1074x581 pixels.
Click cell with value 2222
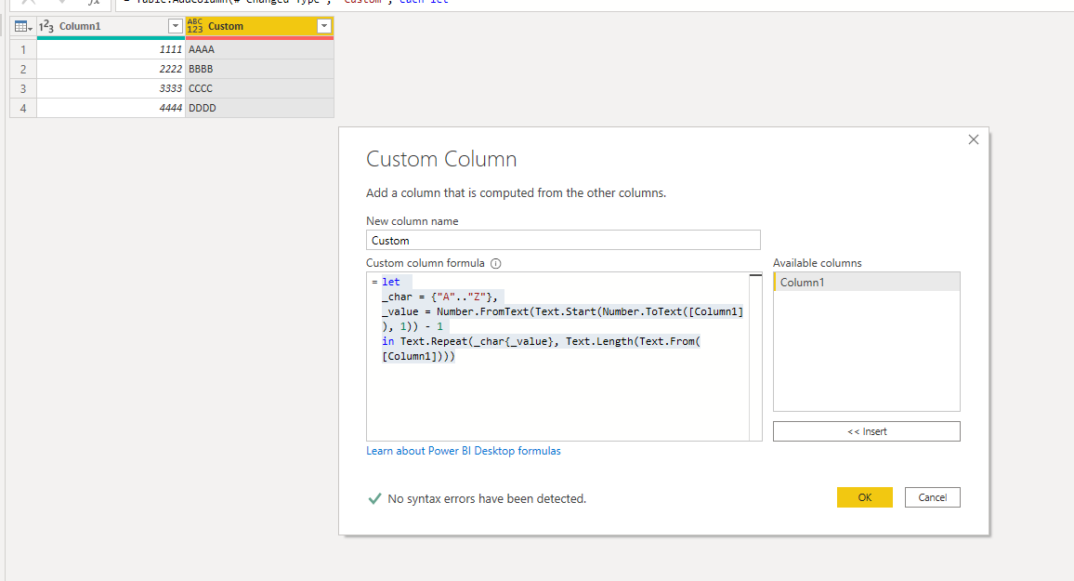tap(111, 69)
